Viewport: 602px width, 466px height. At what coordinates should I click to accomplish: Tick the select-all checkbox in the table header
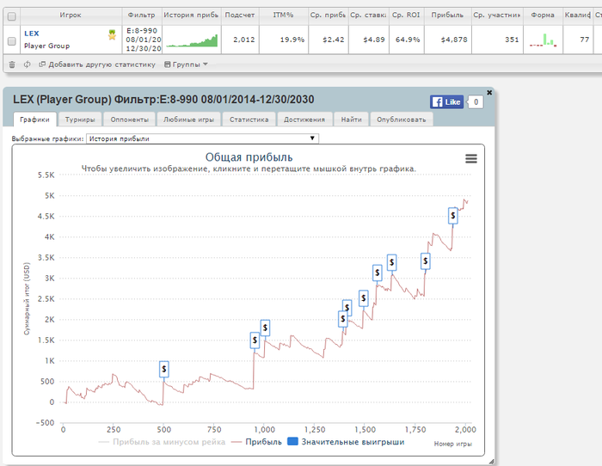point(11,15)
